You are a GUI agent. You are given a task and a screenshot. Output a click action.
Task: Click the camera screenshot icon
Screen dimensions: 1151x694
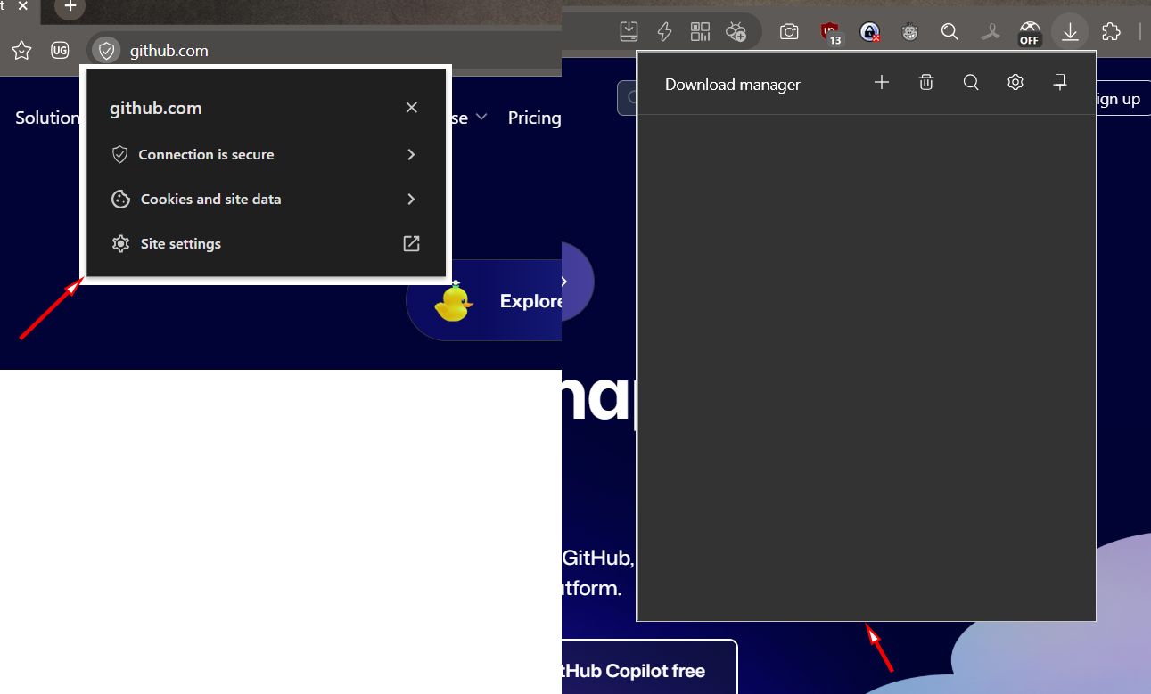tap(789, 32)
